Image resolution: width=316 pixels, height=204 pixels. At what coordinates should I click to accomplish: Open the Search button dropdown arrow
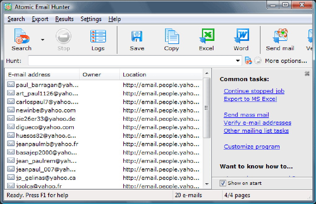tap(42, 40)
